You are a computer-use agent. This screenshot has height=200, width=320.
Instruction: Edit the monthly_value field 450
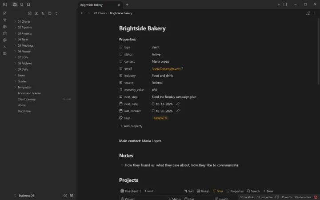(x=155, y=90)
